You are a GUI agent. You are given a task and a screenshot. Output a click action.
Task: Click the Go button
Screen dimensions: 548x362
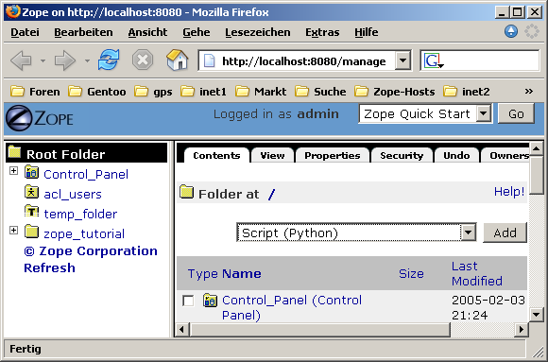pos(516,113)
